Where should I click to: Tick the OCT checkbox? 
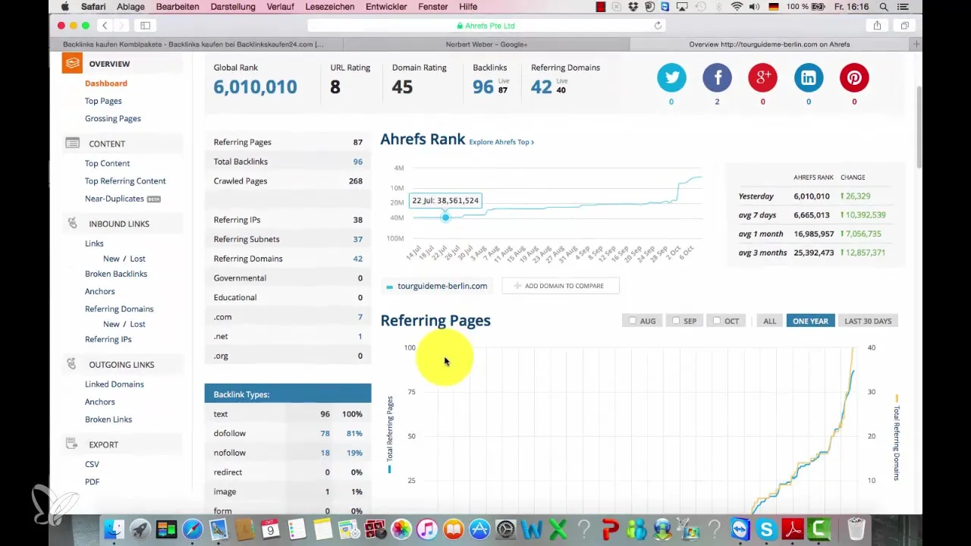[716, 321]
